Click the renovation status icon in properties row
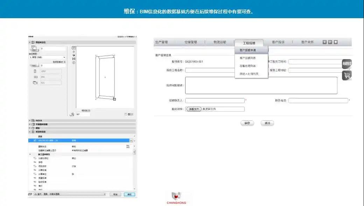The image size is (364, 206). coord(128,146)
